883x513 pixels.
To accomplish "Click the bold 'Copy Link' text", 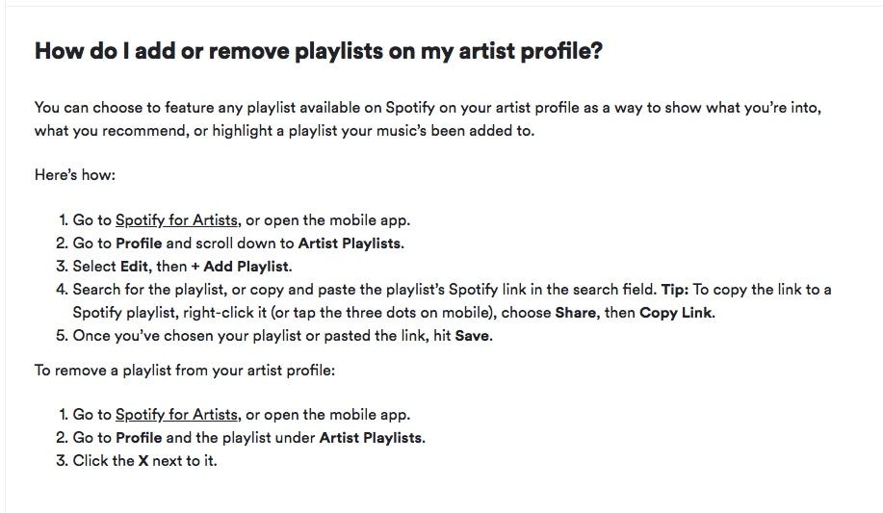I will click(x=676, y=313).
